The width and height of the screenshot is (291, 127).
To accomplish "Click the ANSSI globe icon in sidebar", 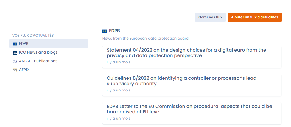I will pos(15,61).
